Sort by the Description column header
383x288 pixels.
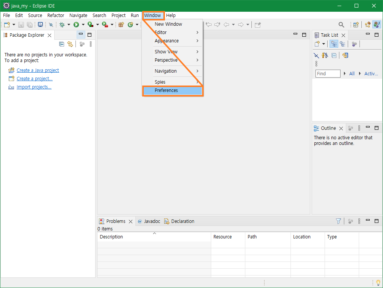[x=154, y=237]
